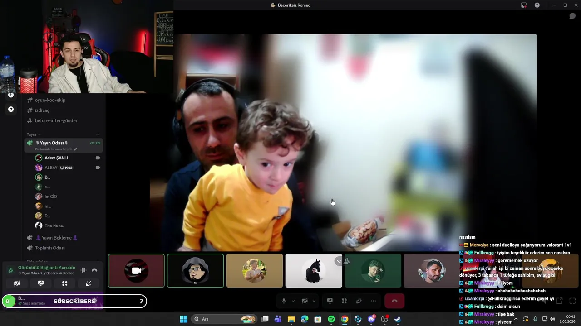Select the black horse avatar tile

tap(314, 271)
